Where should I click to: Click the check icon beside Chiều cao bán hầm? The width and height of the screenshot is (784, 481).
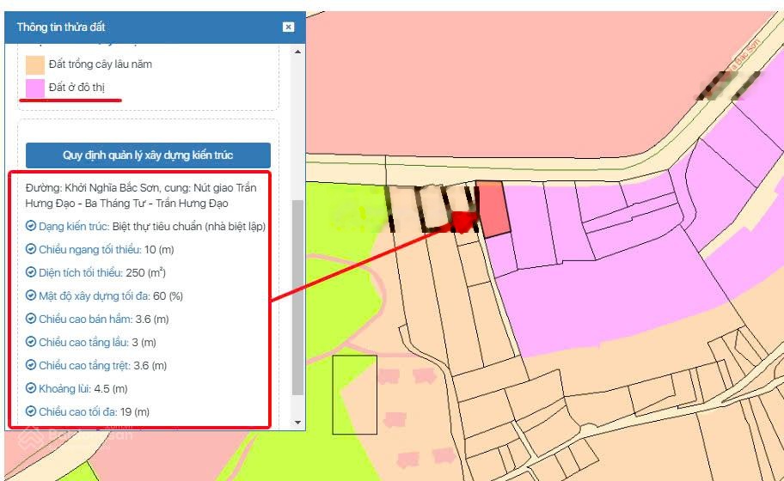point(31,319)
